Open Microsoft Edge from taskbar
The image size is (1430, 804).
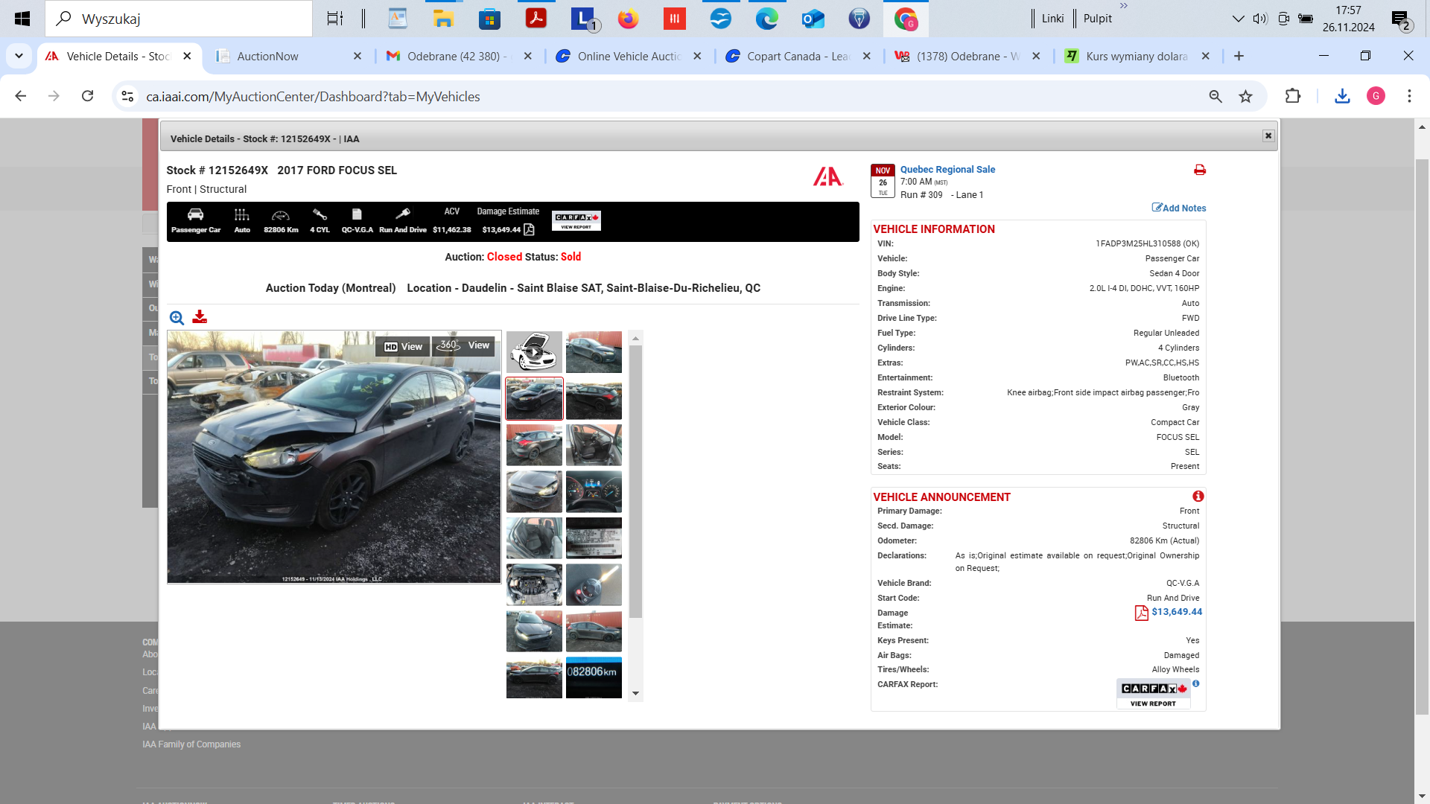(x=766, y=19)
